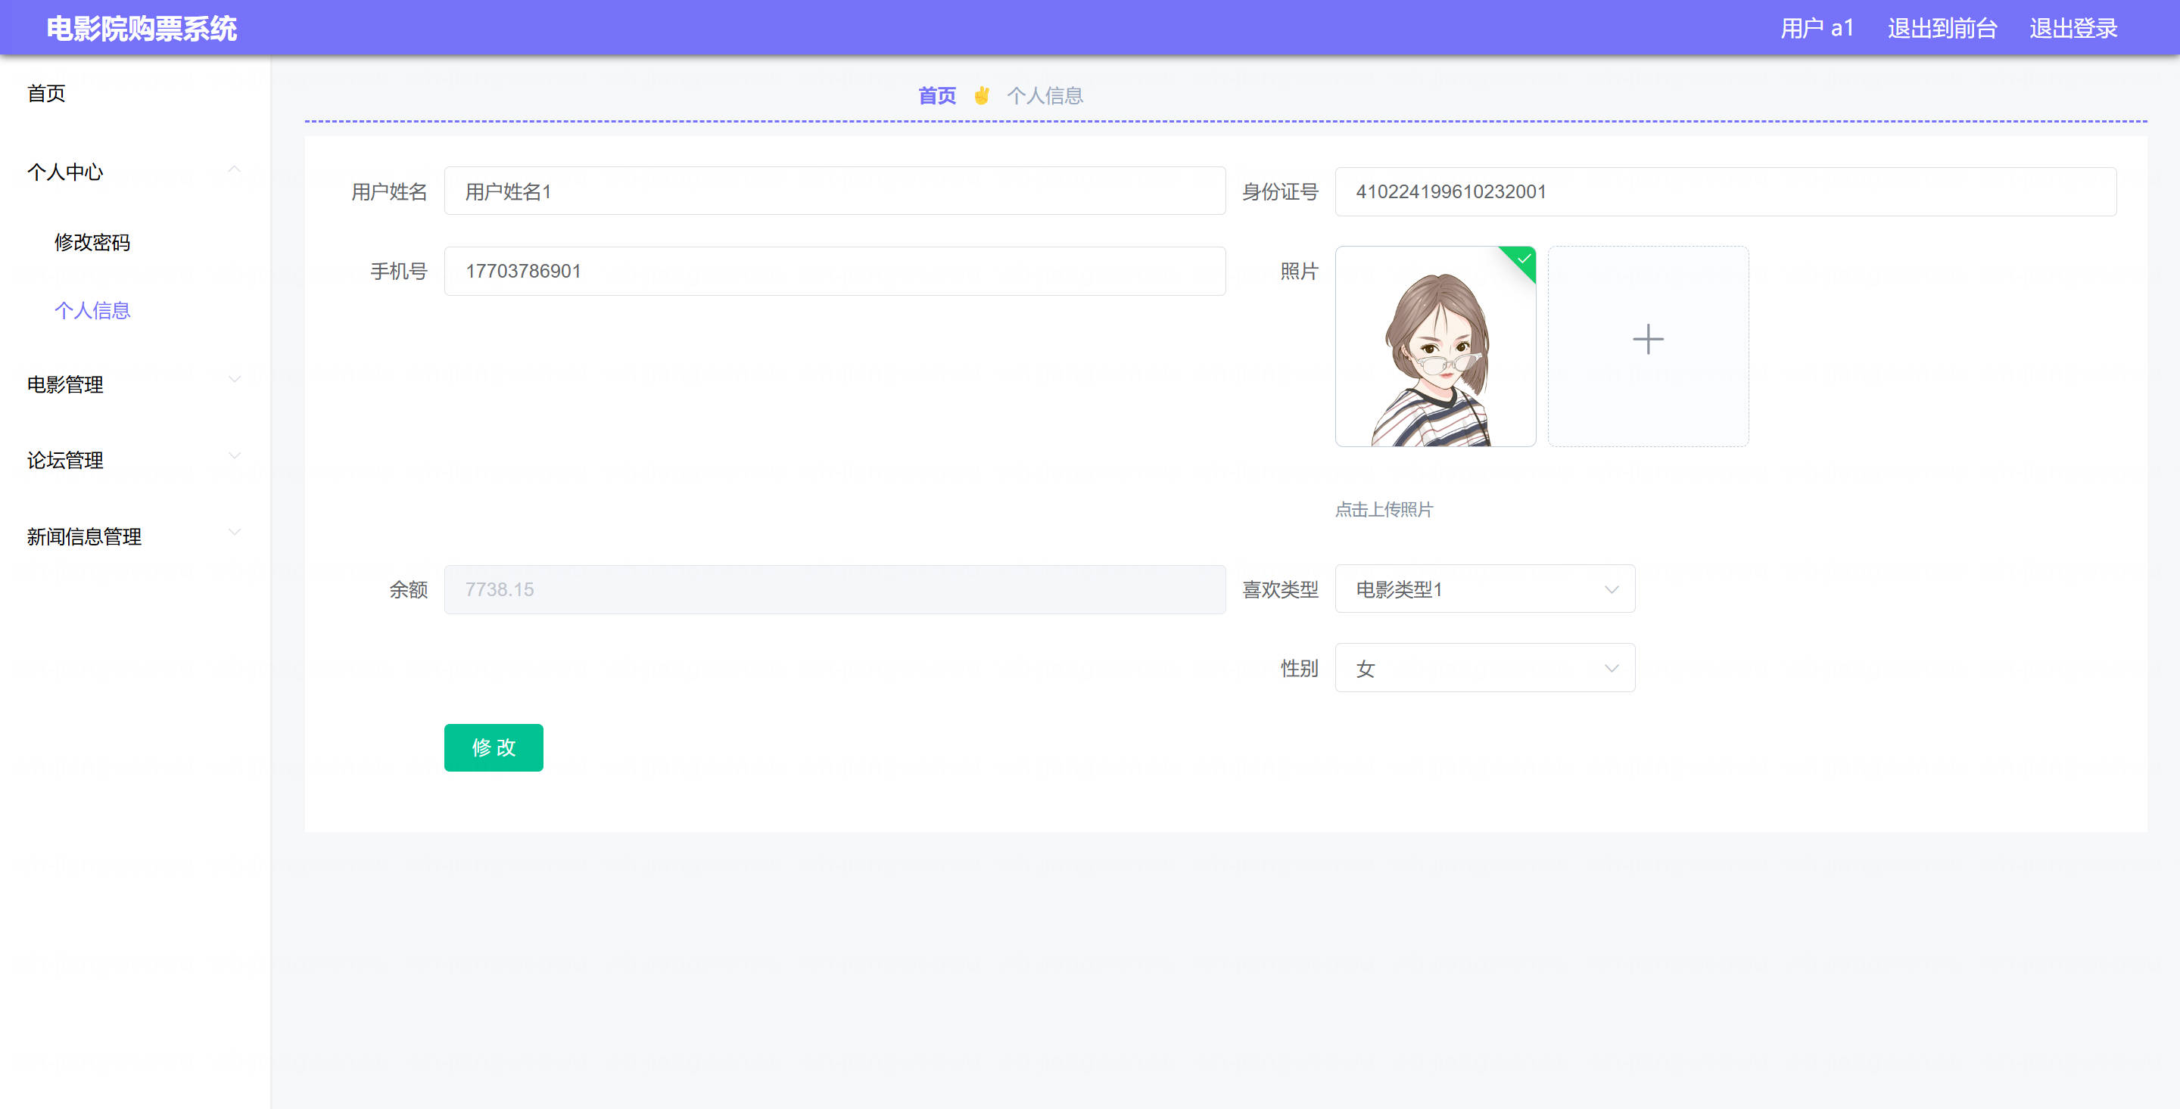Focus the 手机号 input field

[833, 272]
